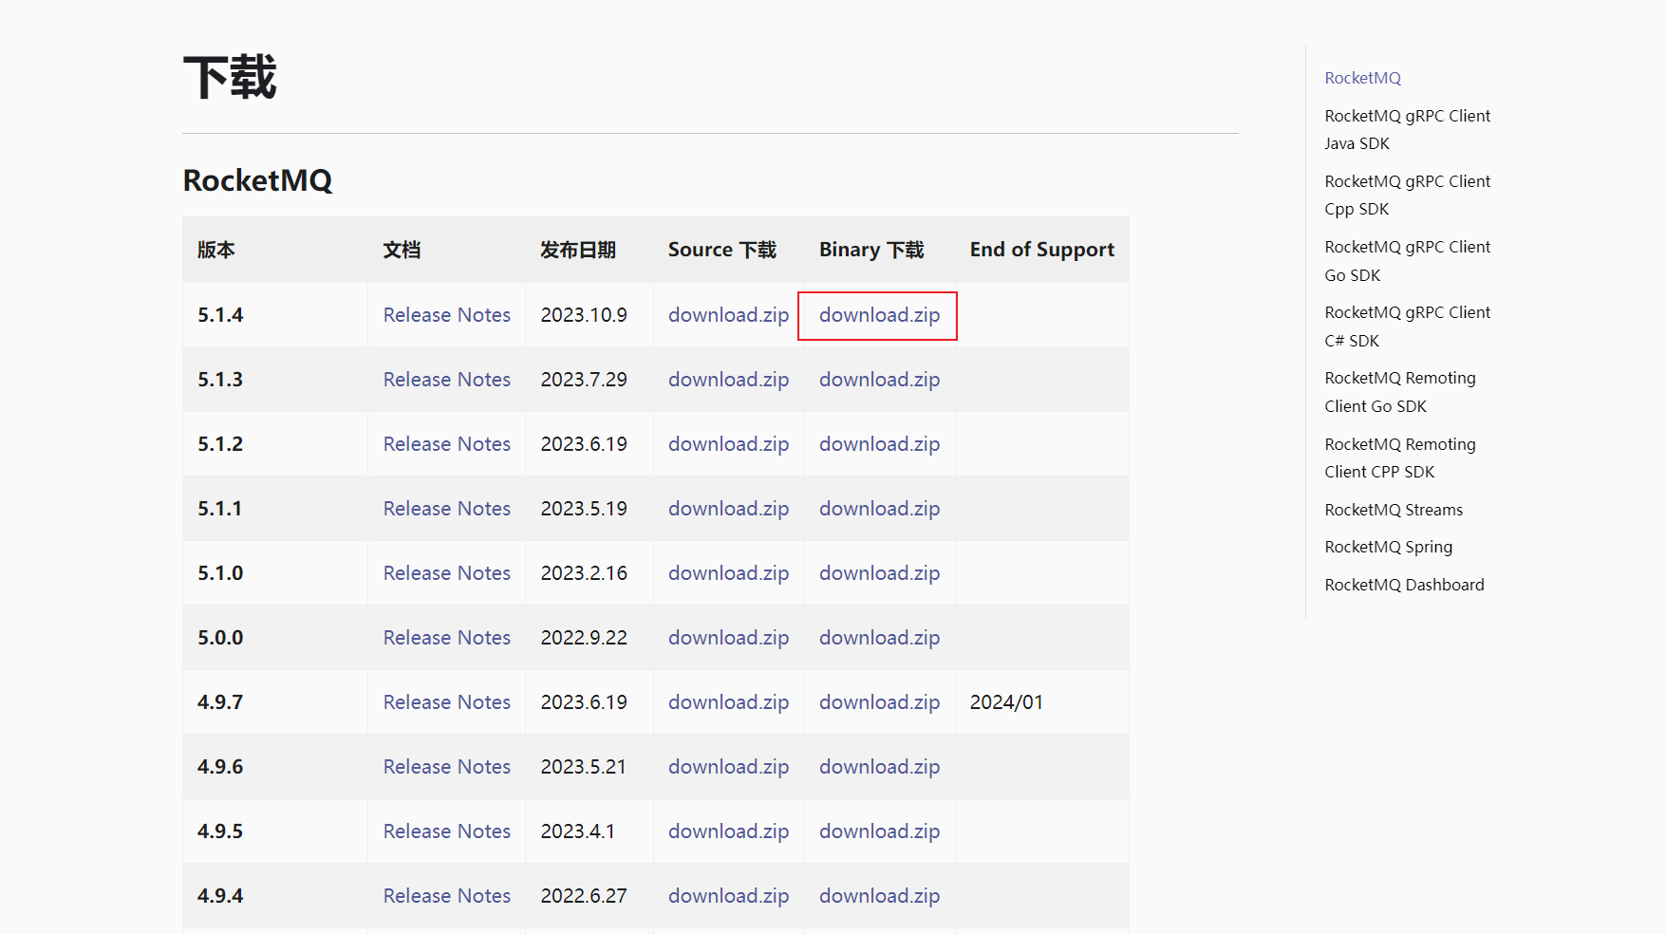The image size is (1666, 934).
Task: Open Release Notes for version 4.9.5
Action: click(x=446, y=831)
